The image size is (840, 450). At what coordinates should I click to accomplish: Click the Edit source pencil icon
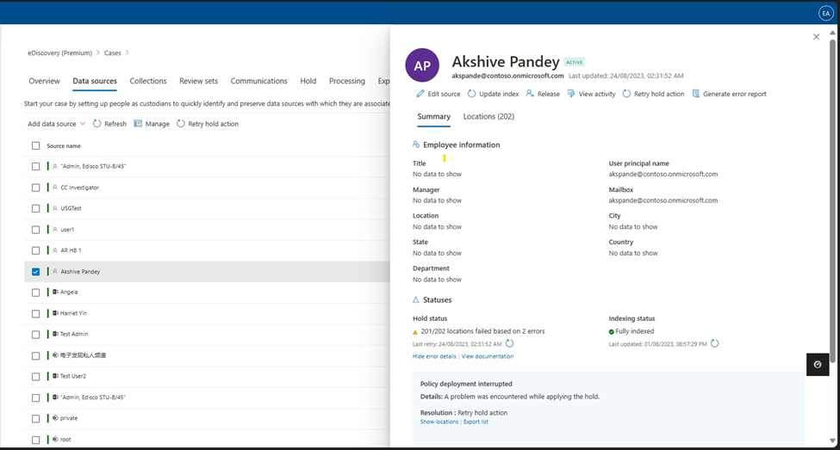coord(420,94)
